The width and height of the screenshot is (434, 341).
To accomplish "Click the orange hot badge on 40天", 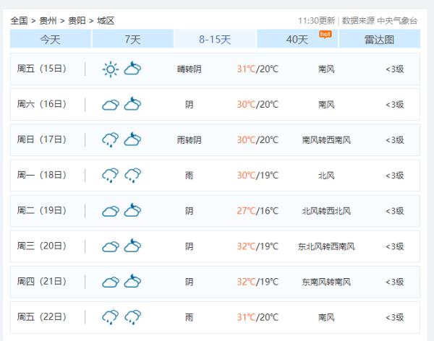I will [325, 34].
